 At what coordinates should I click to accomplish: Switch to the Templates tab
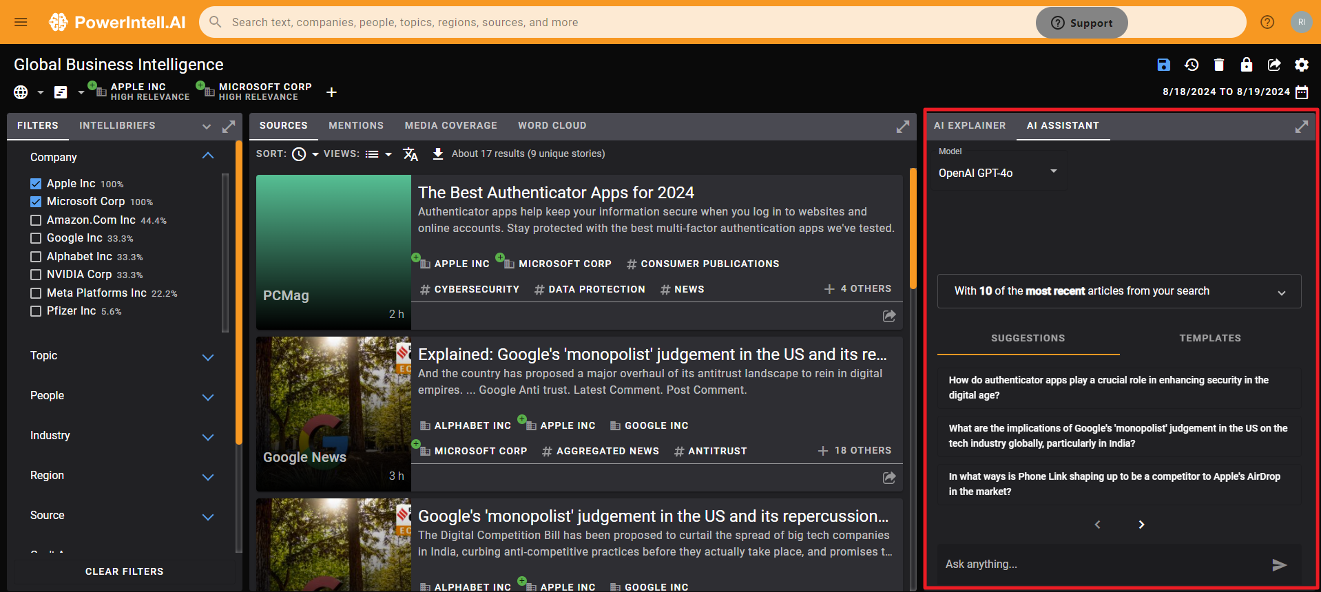click(1210, 338)
